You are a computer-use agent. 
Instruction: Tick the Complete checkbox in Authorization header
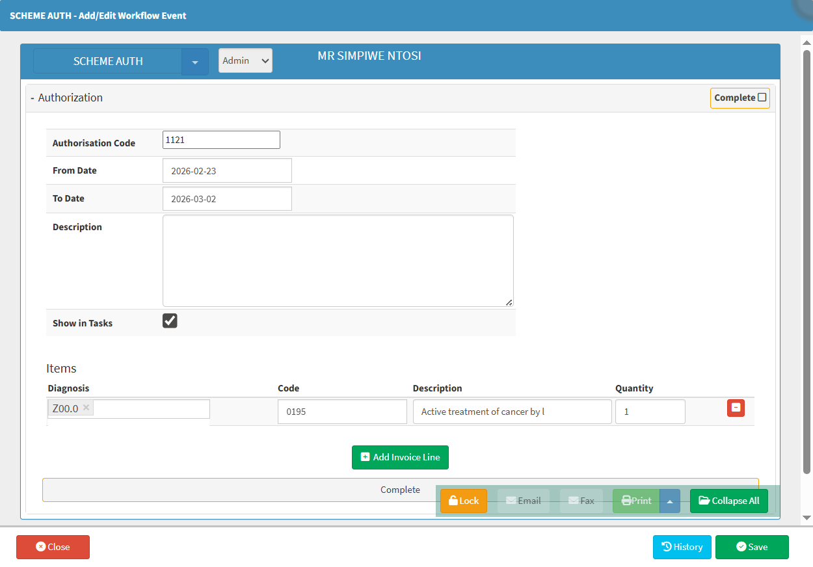[x=762, y=98]
